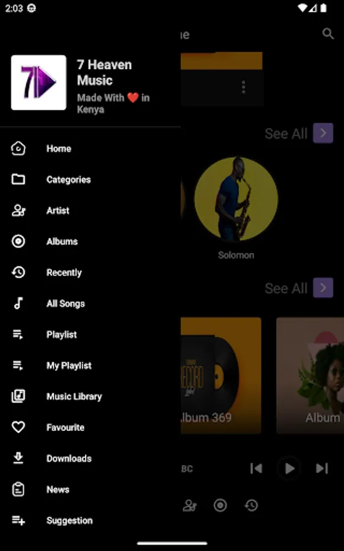This screenshot has height=551, width=344.
Task: Tap the lower See All text above albums
Action: [286, 288]
